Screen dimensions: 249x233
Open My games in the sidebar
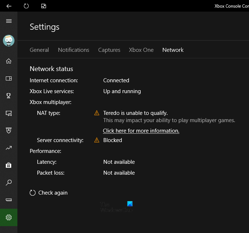coord(9,78)
